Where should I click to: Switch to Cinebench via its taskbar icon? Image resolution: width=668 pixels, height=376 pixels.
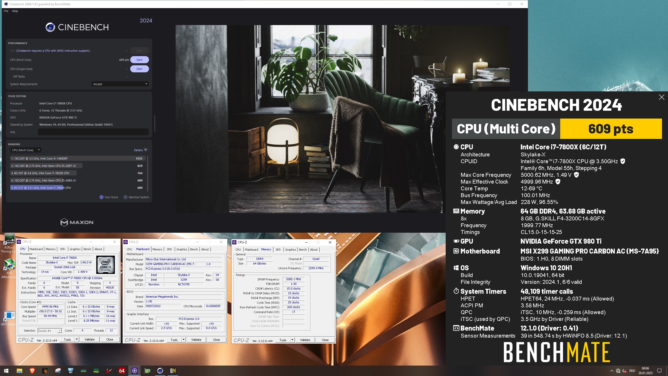[160, 371]
